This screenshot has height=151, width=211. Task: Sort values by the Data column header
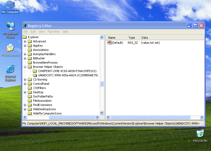(x=172, y=38)
